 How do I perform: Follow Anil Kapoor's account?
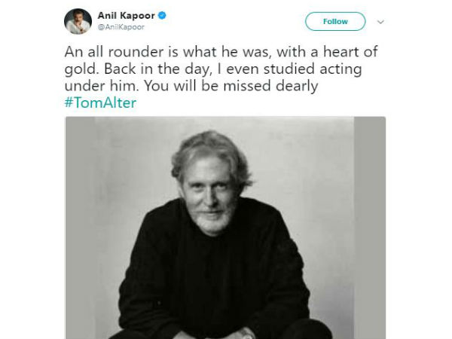(335, 21)
